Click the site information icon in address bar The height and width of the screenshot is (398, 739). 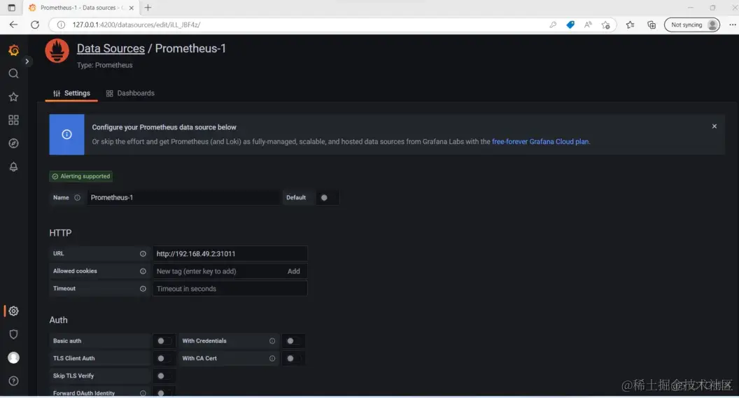click(x=61, y=24)
